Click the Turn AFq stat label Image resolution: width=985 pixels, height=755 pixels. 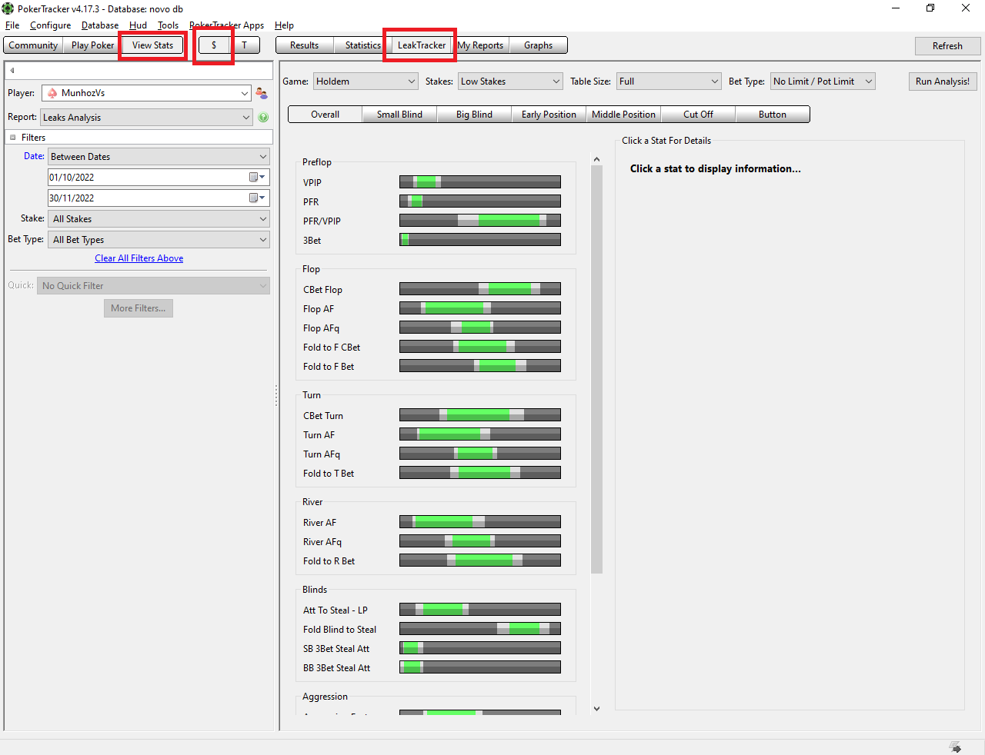[x=322, y=454]
